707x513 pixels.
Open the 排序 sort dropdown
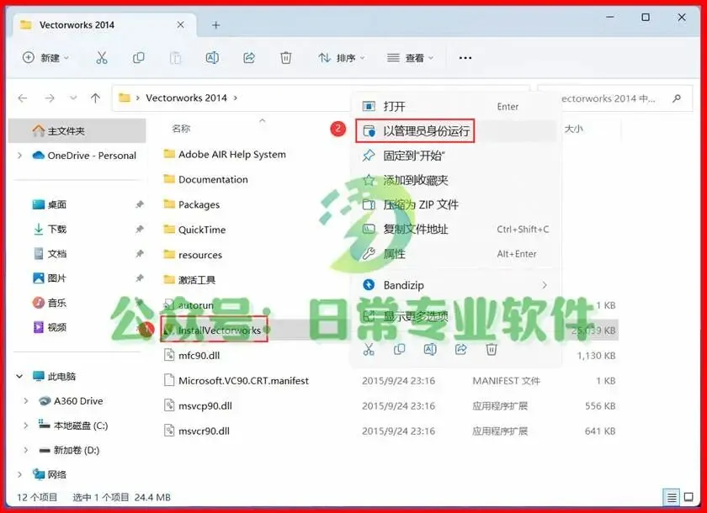[342, 58]
